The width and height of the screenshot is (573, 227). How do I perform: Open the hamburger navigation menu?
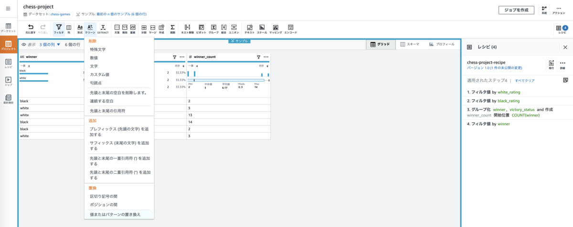coord(8,9)
